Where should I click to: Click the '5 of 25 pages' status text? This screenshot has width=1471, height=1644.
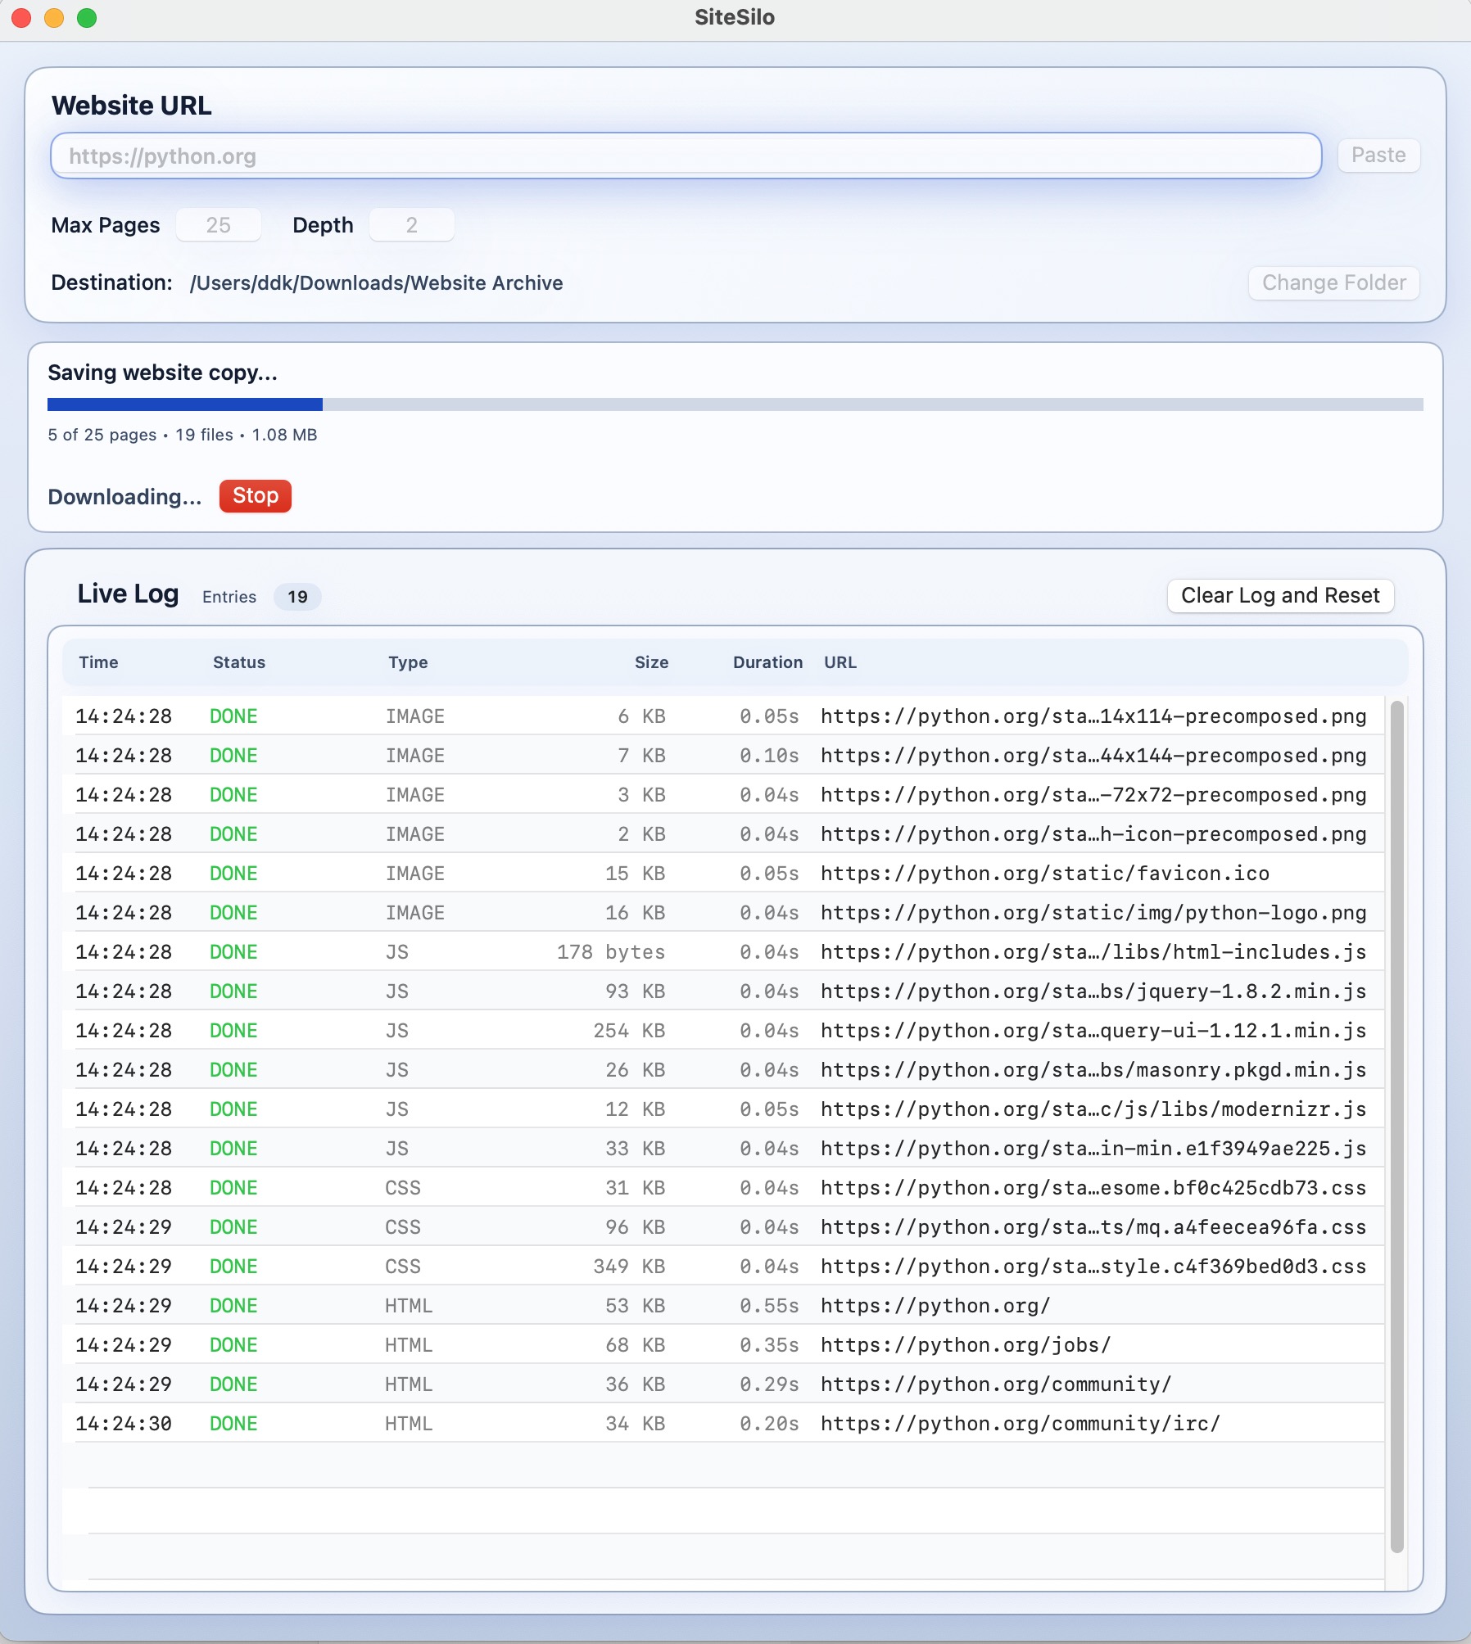coord(102,435)
